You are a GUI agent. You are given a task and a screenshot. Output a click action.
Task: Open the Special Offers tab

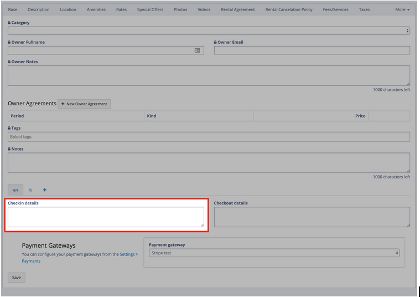(x=151, y=9)
